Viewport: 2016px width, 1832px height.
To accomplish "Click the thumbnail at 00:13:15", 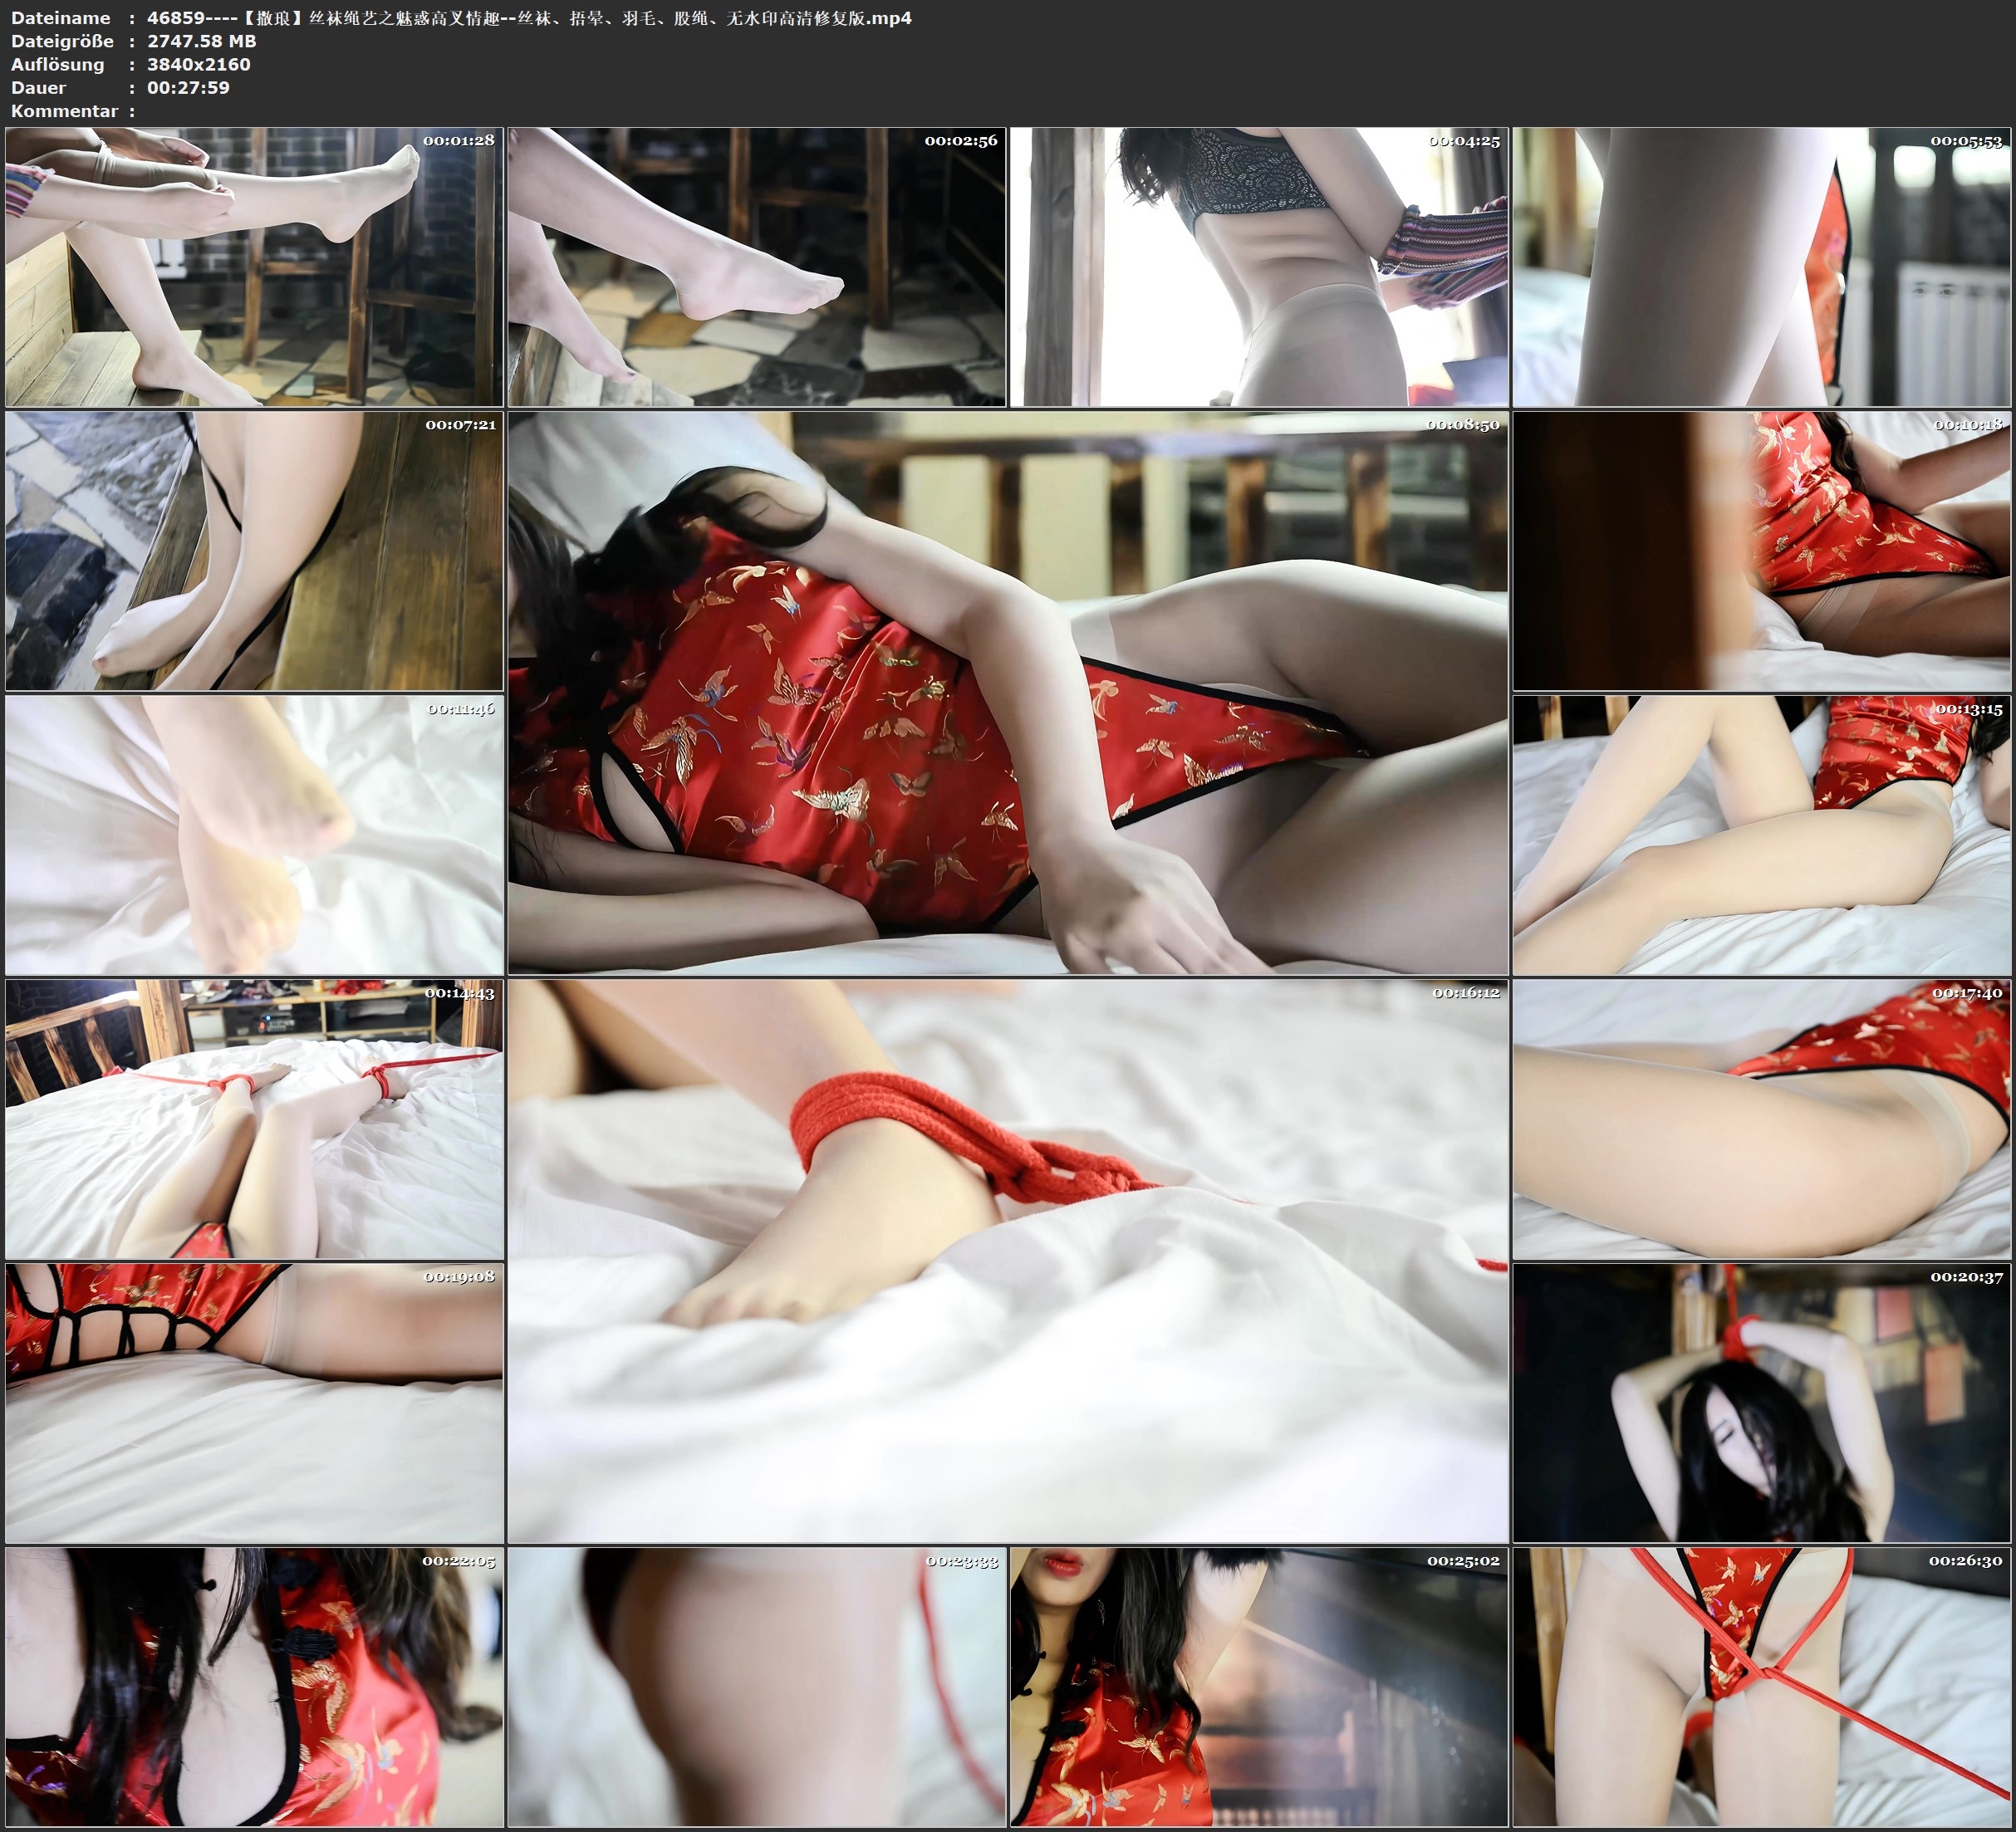I will [x=1762, y=835].
